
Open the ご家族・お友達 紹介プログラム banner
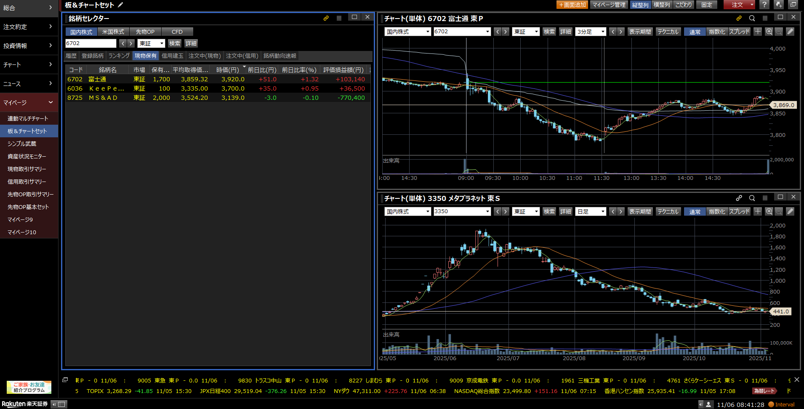29,387
